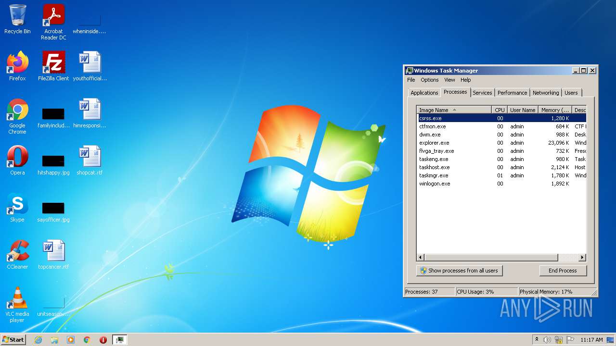Select youthofficial Word document icon
The image size is (616, 346).
coord(90,66)
